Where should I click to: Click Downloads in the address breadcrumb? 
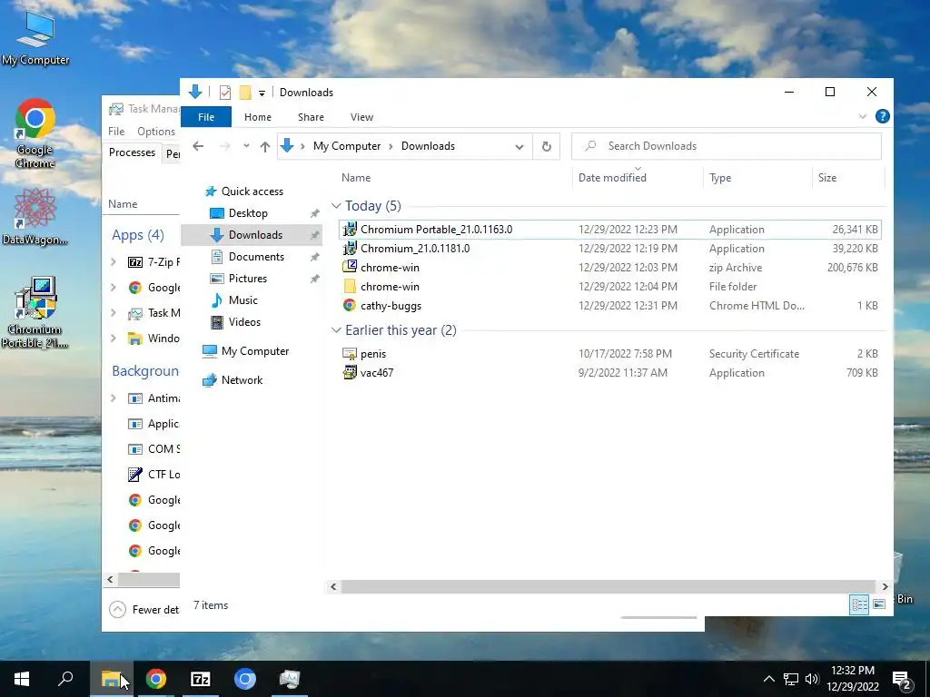(428, 146)
